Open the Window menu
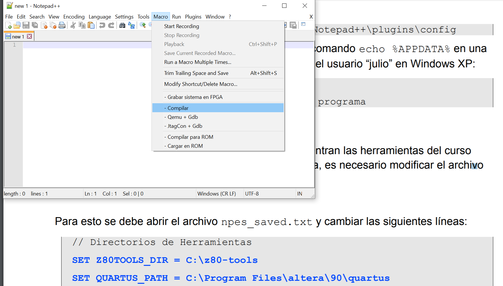 215,16
